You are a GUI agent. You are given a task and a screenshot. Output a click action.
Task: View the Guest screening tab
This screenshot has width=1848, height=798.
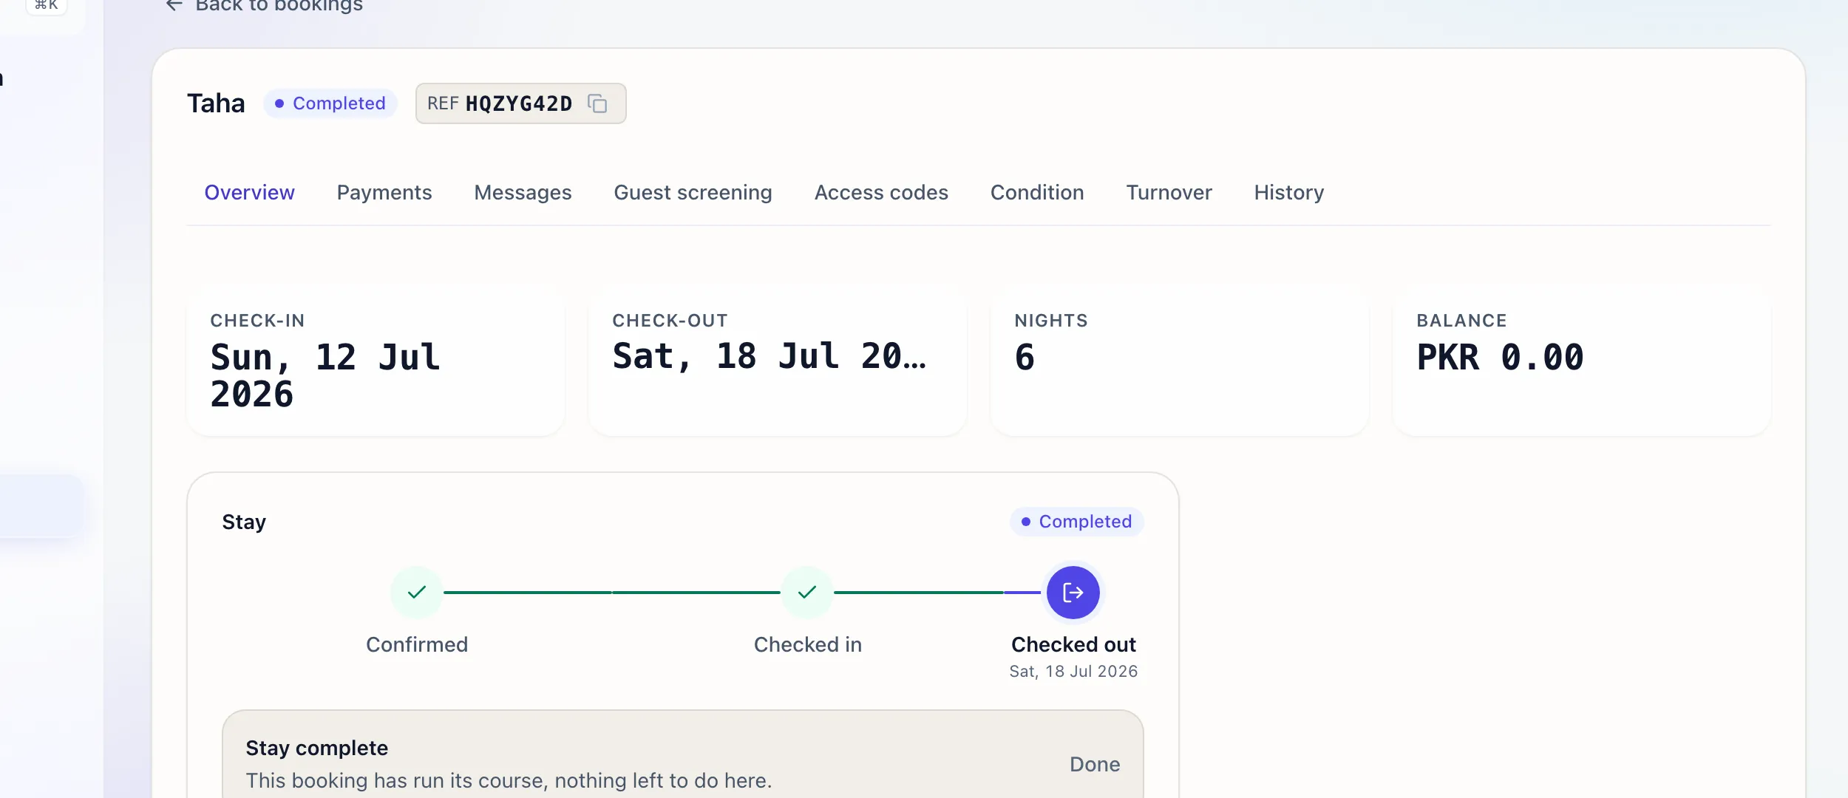693,192
